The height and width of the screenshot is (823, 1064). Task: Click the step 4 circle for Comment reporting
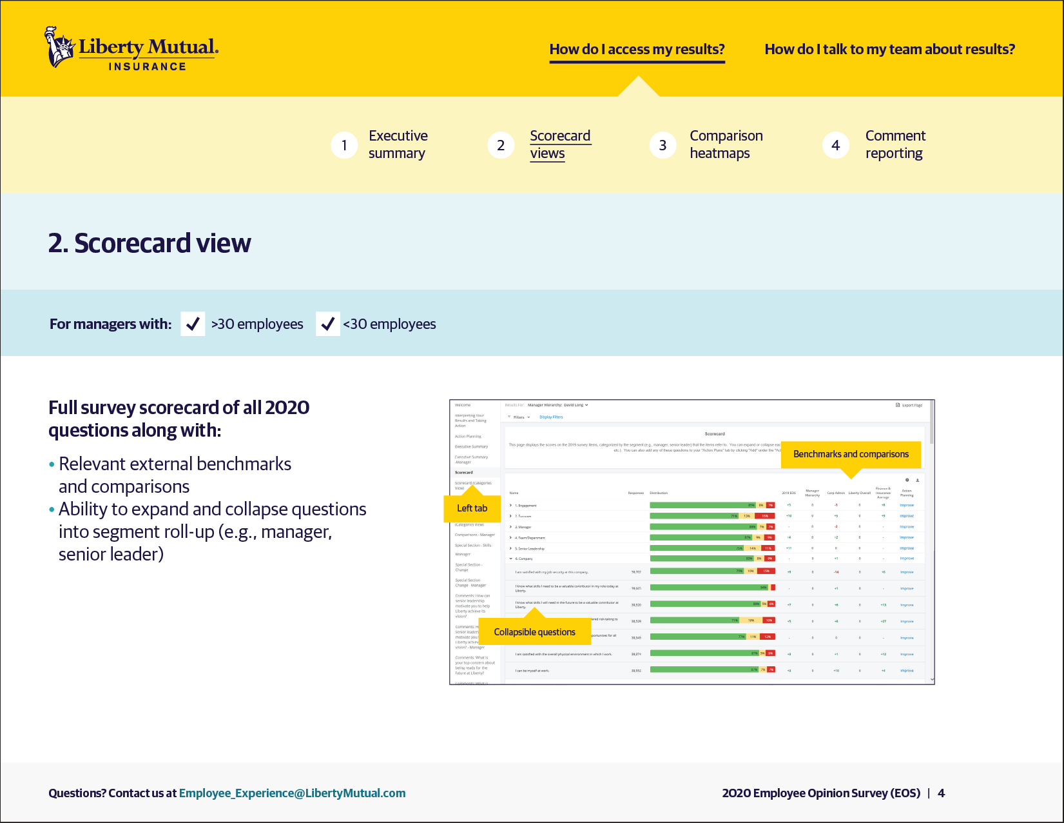(x=836, y=145)
